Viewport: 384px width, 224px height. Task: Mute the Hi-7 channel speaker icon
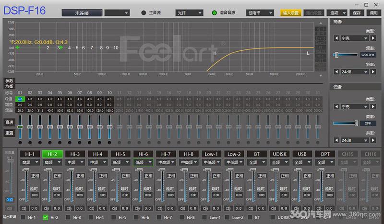(x=160, y=208)
